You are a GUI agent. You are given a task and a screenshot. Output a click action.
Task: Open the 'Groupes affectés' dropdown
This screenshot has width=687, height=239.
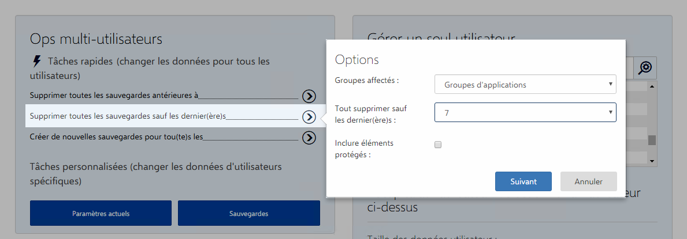[x=525, y=85]
